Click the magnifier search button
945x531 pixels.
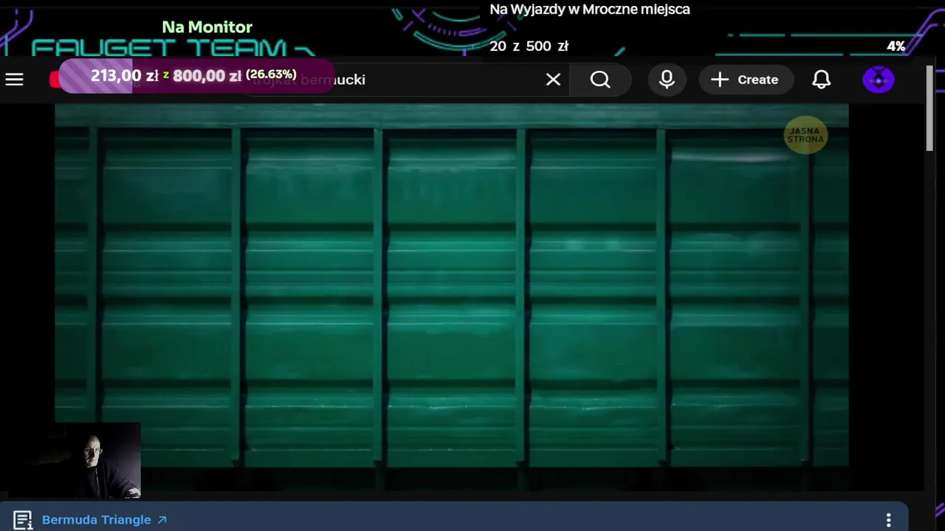[x=600, y=80]
